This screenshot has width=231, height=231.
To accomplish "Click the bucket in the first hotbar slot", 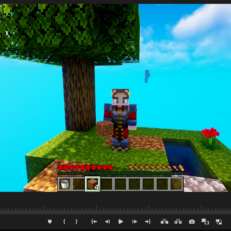I will pyautogui.click(x=65, y=184).
